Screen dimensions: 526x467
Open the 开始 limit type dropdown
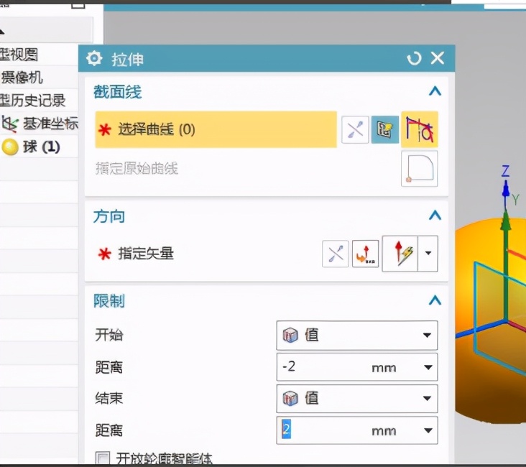(x=357, y=335)
